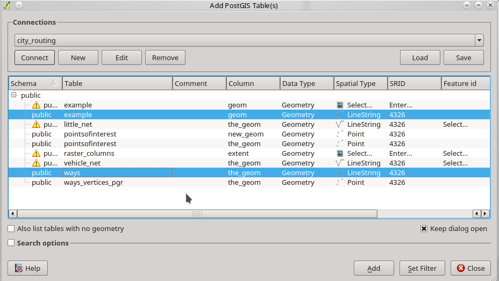Click warning icon on first example row
The image size is (499, 281).
point(36,105)
